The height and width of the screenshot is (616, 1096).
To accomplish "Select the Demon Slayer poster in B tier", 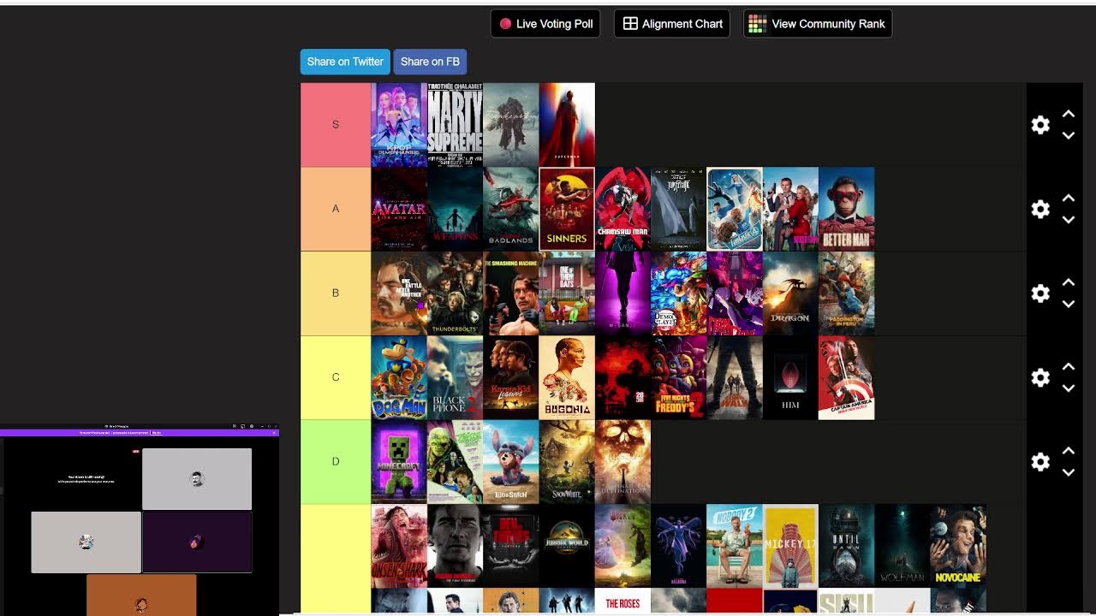I will pos(678,293).
